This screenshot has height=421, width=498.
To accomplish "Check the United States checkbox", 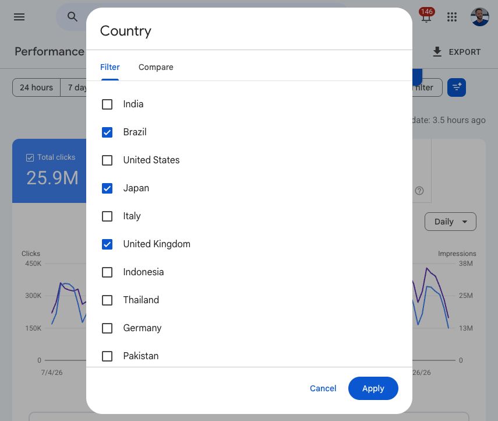I will [x=107, y=160].
